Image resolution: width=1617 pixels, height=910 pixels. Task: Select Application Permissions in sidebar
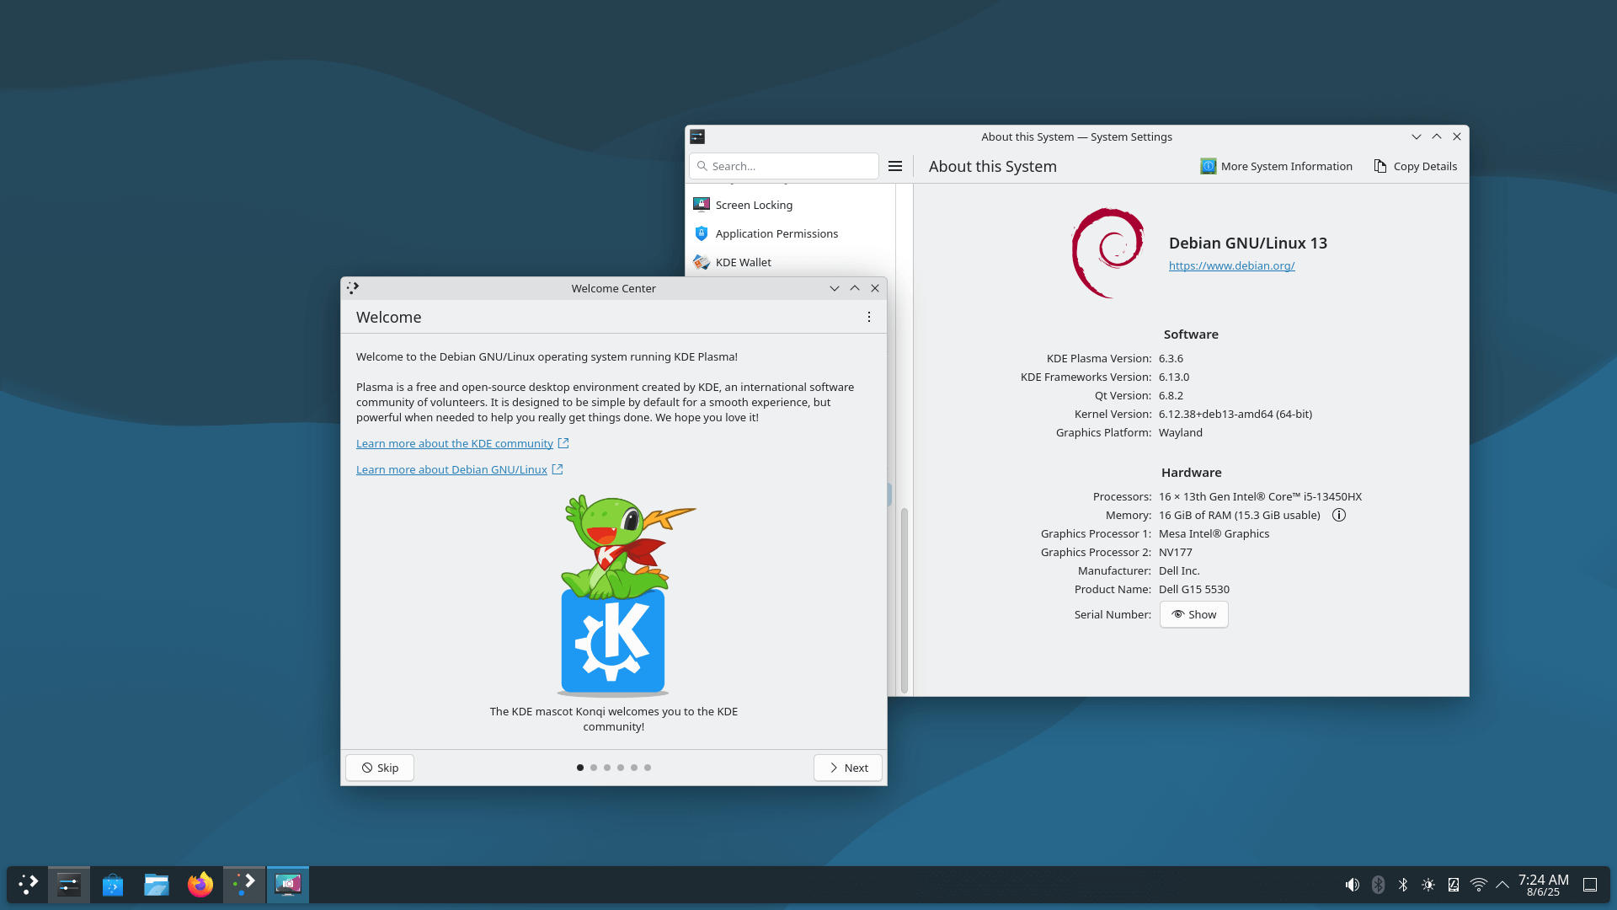[776, 233]
